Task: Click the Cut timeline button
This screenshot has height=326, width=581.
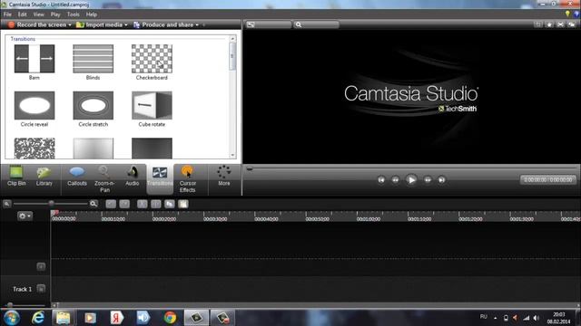Action: 143,204
